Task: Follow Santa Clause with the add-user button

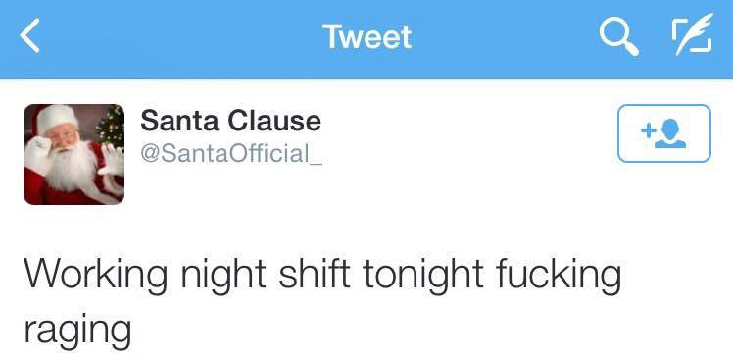Action: pos(663,133)
